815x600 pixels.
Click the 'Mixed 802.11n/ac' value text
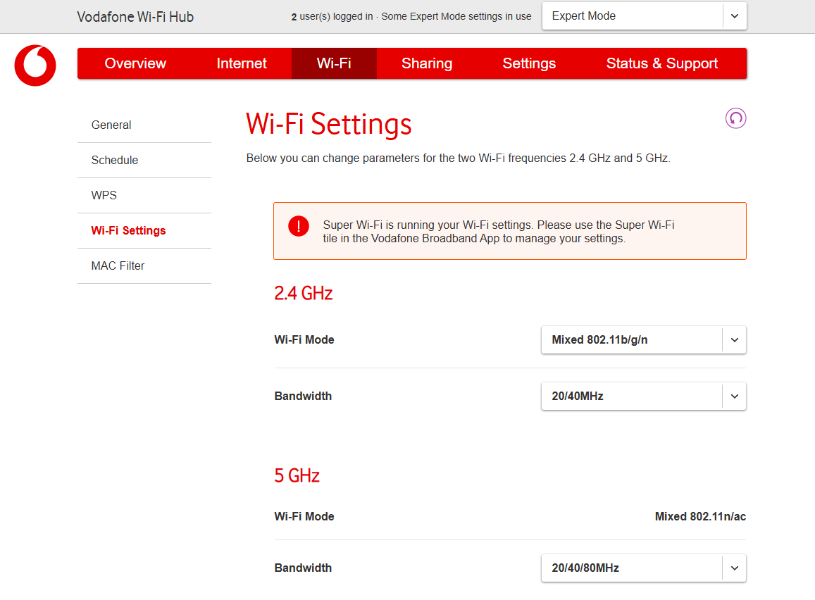point(700,517)
